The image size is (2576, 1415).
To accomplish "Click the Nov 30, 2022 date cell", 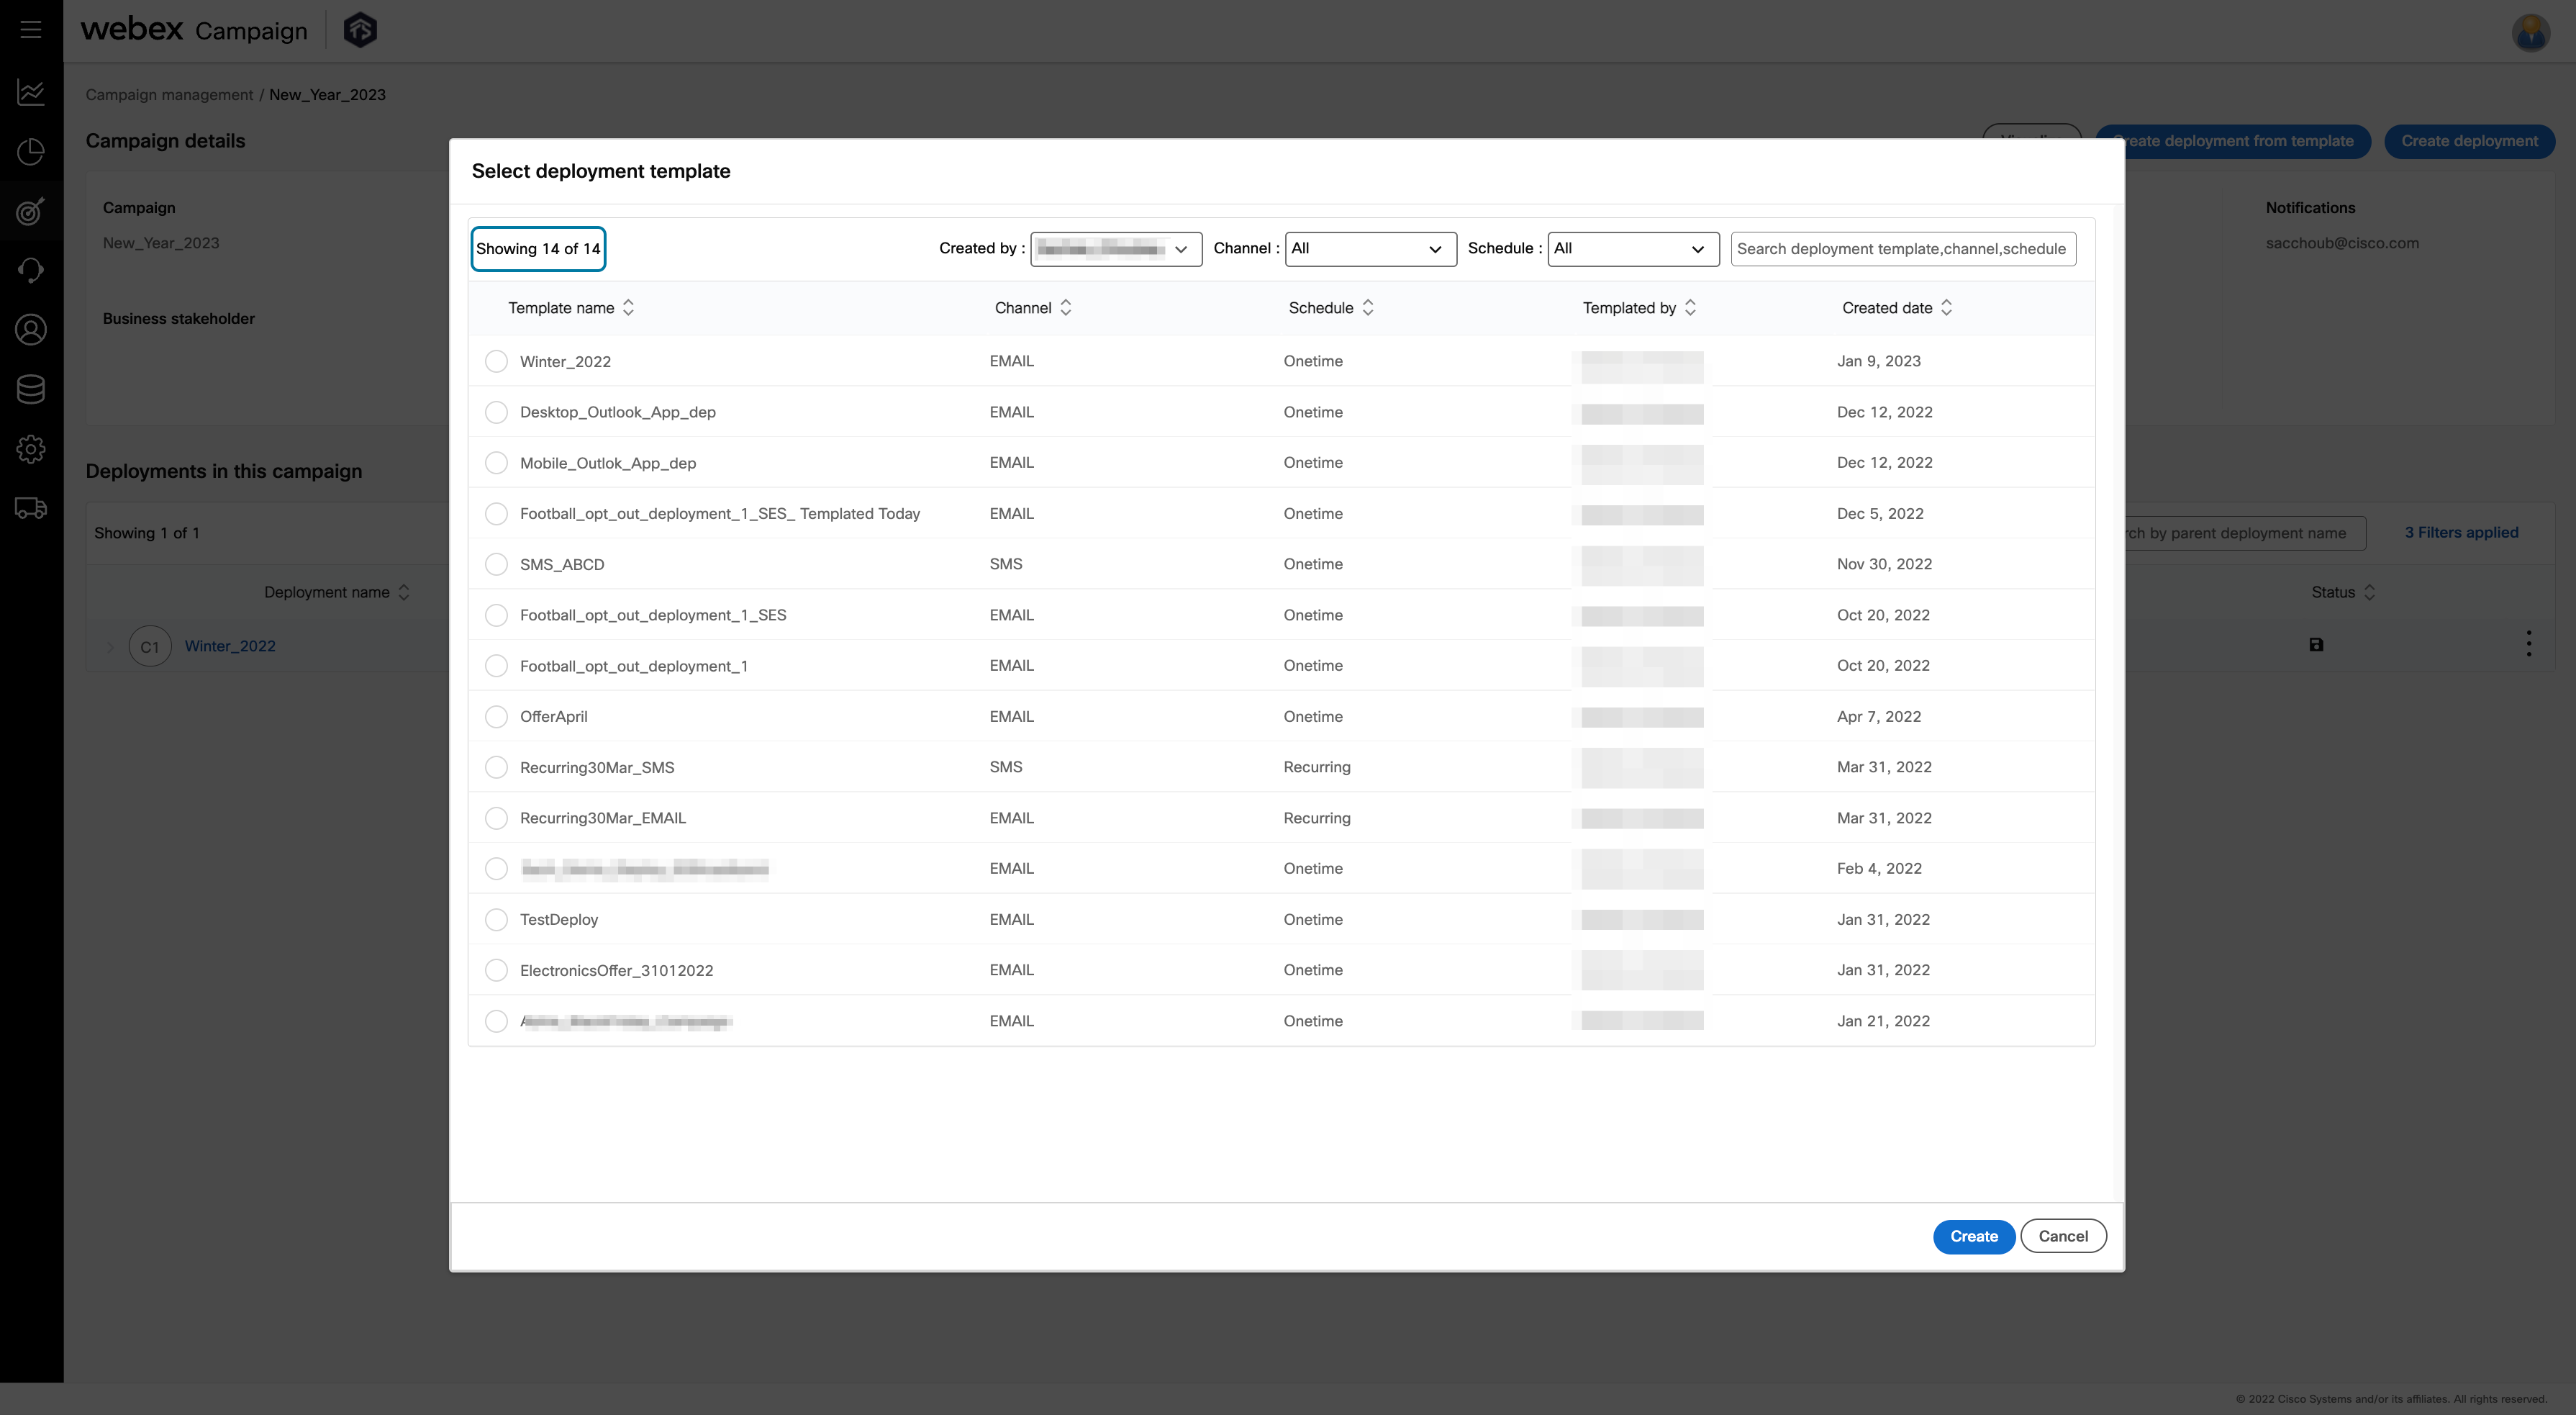I will [x=1884, y=564].
